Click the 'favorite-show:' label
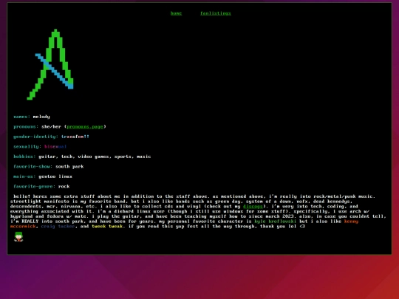The image size is (399, 299). 33,167
